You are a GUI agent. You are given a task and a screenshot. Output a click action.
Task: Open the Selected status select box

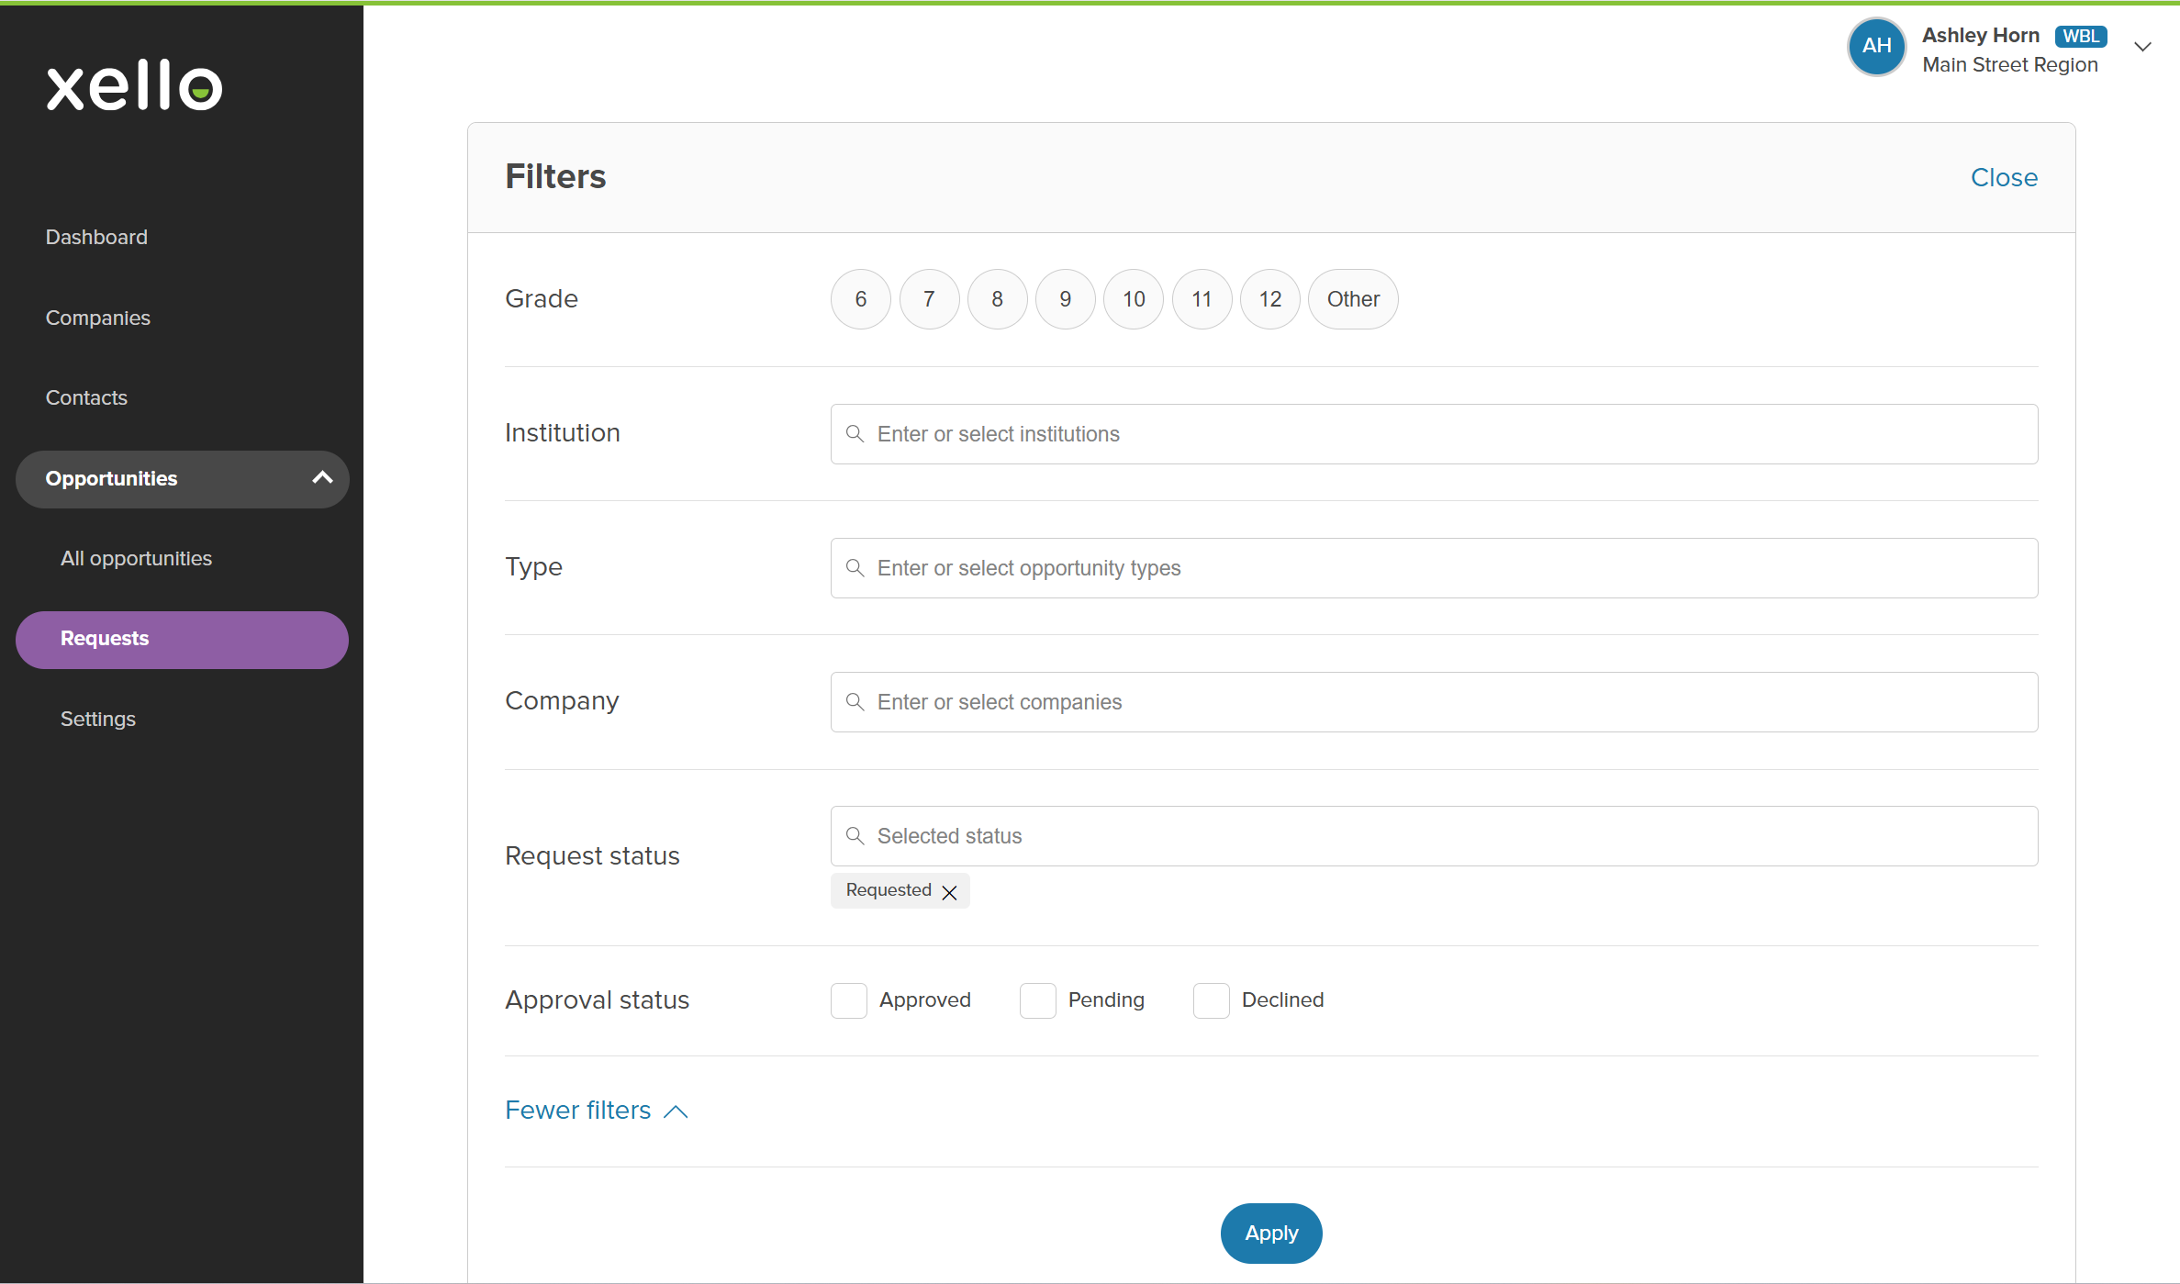click(1434, 836)
